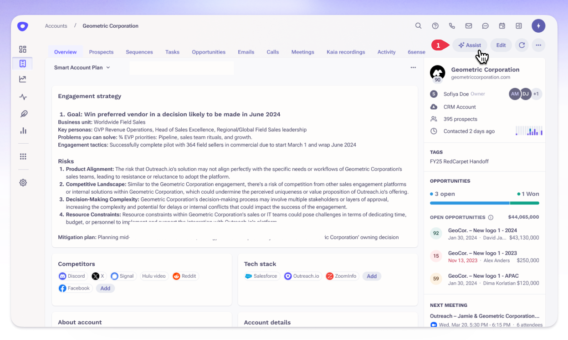Show the +1 additional team members
The height and width of the screenshot is (340, 568).
click(536, 94)
